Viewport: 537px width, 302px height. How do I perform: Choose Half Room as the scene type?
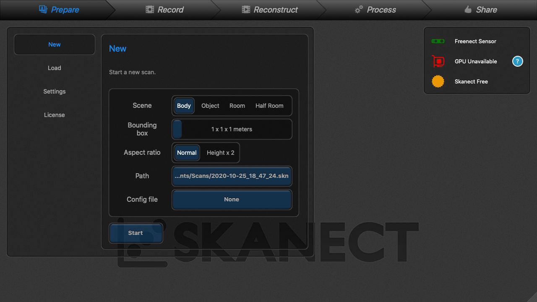tap(269, 106)
